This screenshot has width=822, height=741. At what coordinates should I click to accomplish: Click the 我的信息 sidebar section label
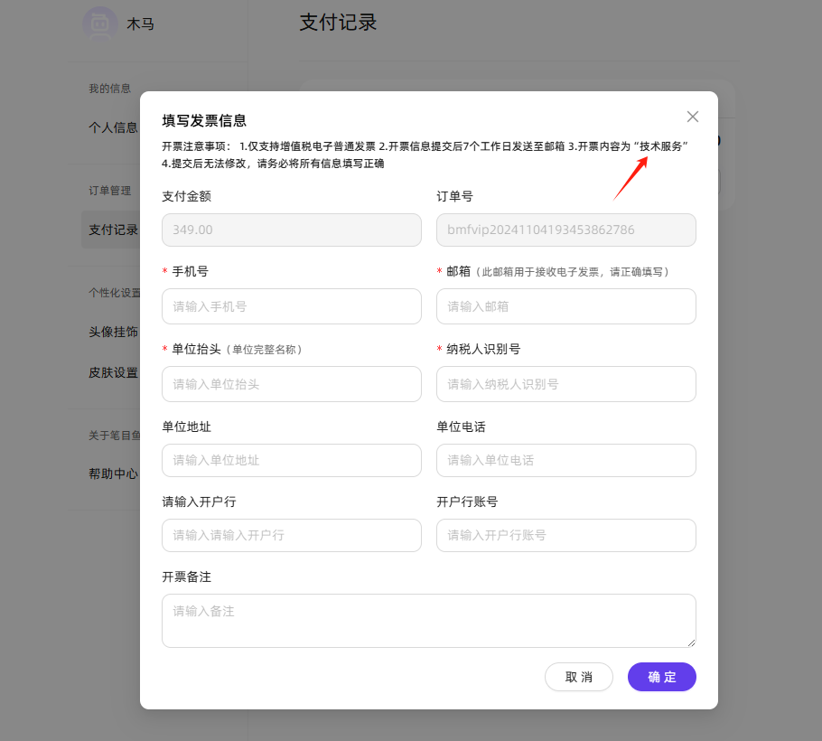[x=109, y=88]
